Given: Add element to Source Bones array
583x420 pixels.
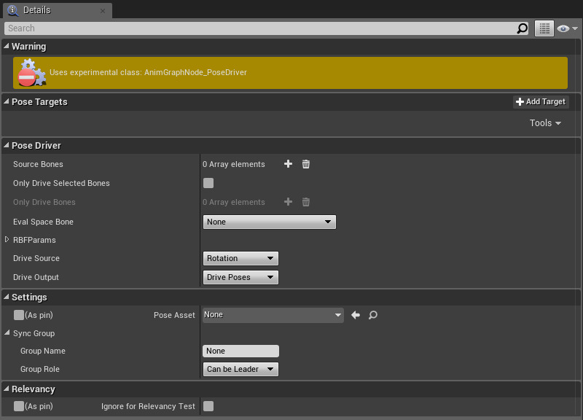Looking at the screenshot, I should click(x=288, y=164).
